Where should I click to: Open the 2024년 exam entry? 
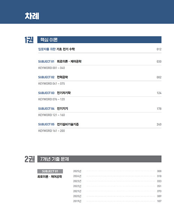pyautogui.click(x=117, y=176)
